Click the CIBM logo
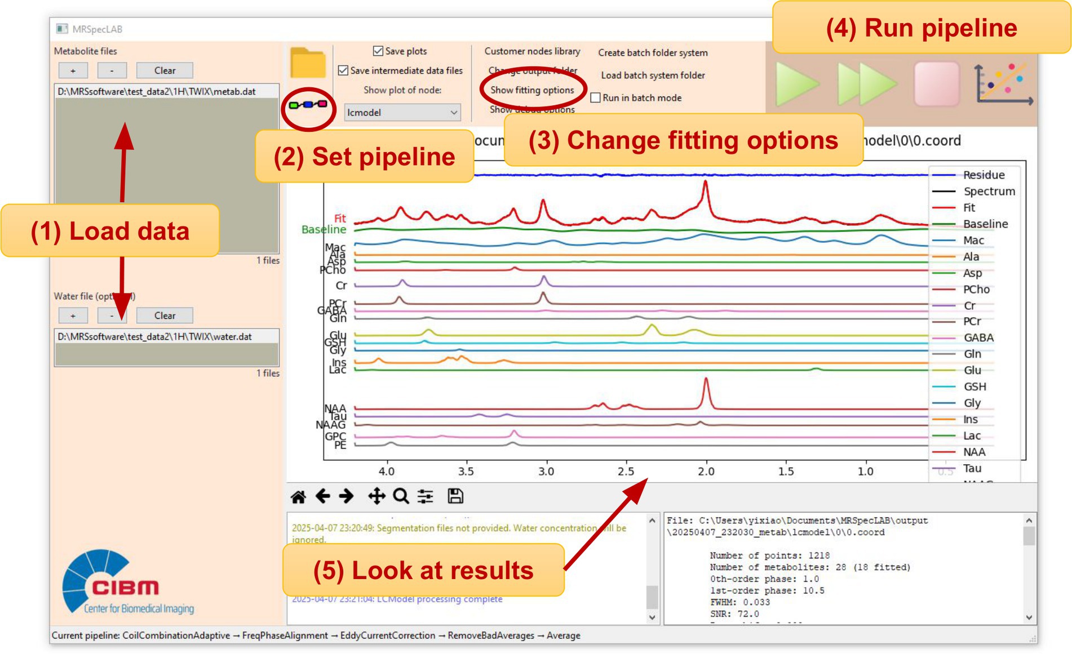 click(128, 582)
